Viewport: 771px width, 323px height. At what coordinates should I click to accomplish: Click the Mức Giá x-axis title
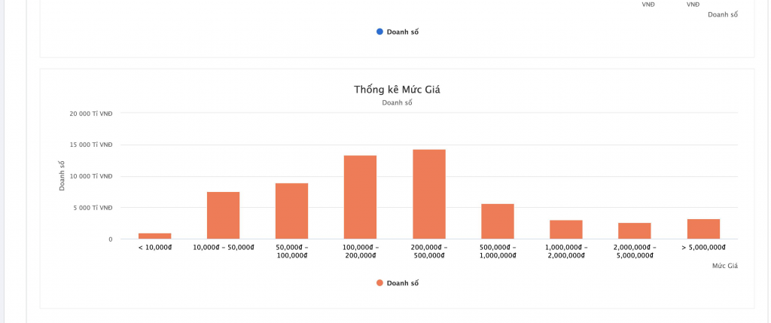(724, 266)
